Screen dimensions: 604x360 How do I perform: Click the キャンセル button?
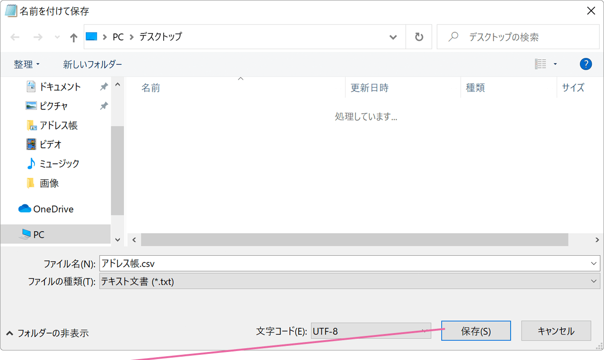tap(556, 331)
